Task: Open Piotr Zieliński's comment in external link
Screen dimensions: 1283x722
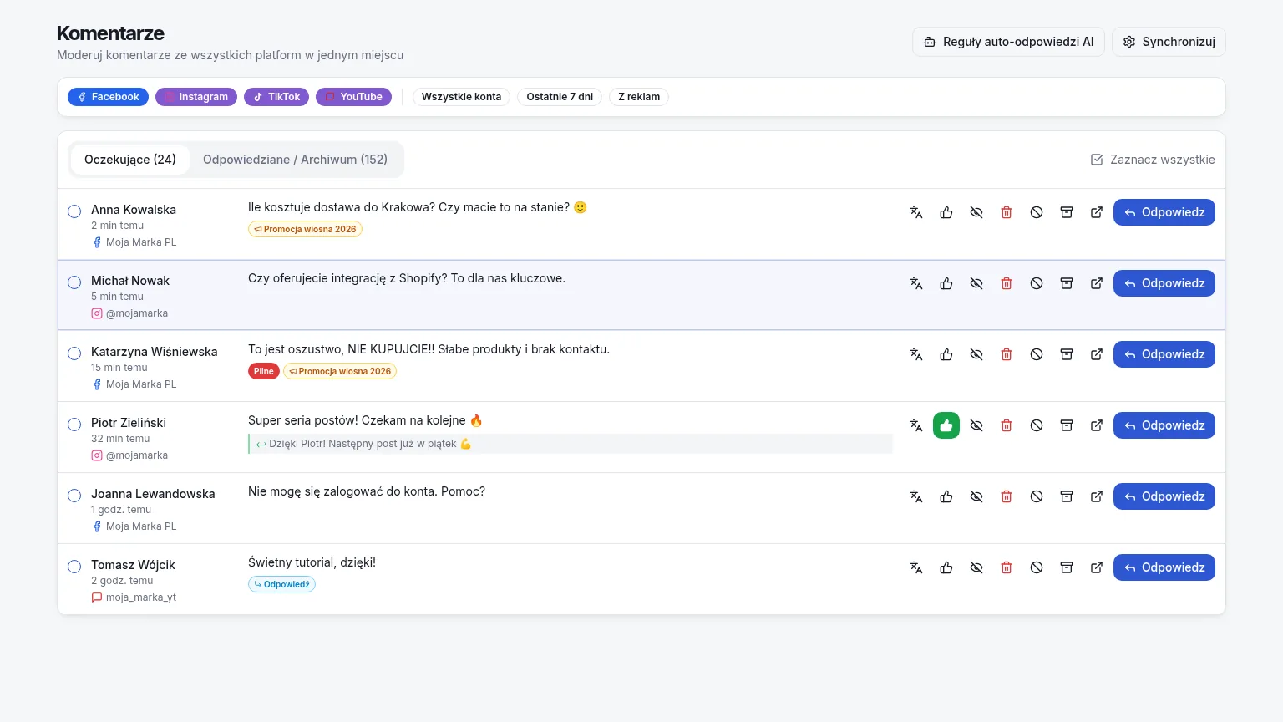Action: (x=1097, y=425)
